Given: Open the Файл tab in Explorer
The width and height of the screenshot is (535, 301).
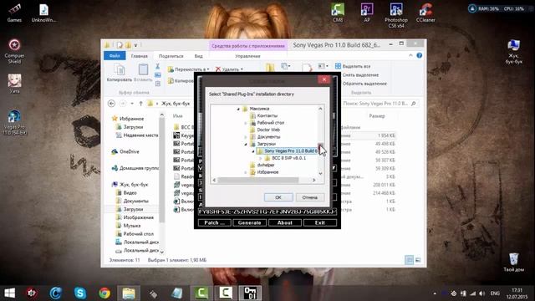Looking at the screenshot, I should pos(115,56).
